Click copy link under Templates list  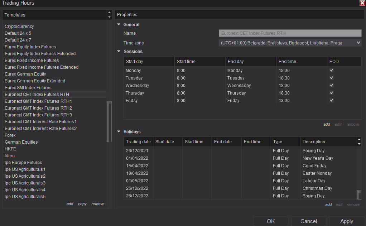coord(82,204)
